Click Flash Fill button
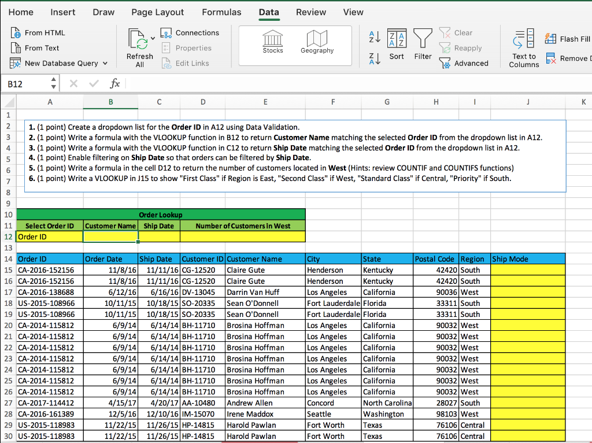592x443 pixels. pyautogui.click(x=568, y=39)
